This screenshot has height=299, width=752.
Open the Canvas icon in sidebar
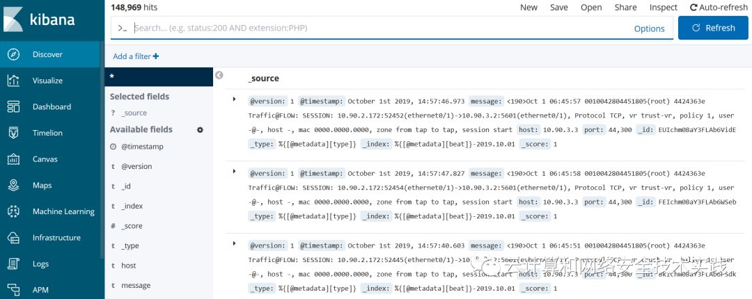click(x=13, y=159)
